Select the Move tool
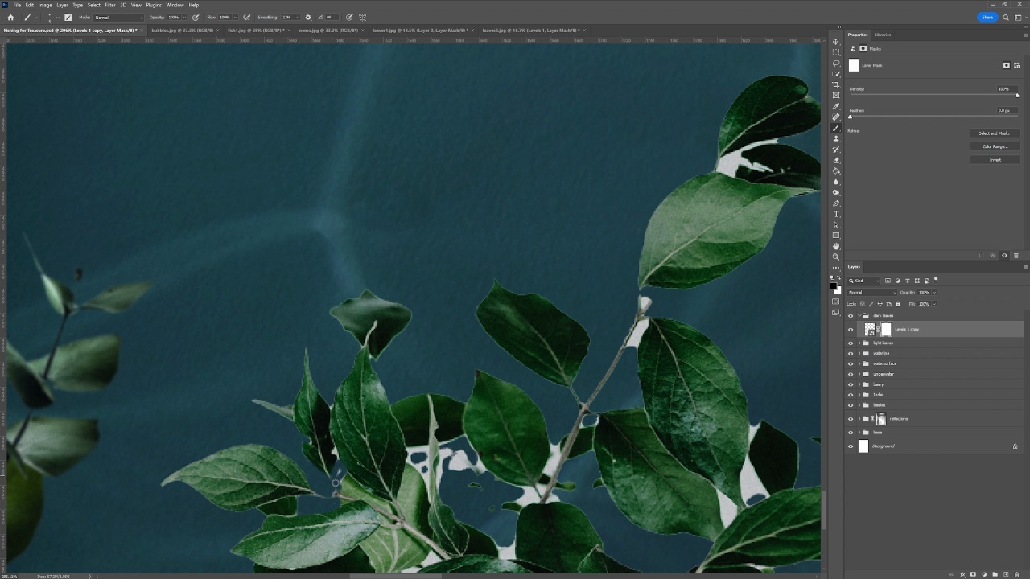This screenshot has width=1030, height=579. [x=836, y=42]
